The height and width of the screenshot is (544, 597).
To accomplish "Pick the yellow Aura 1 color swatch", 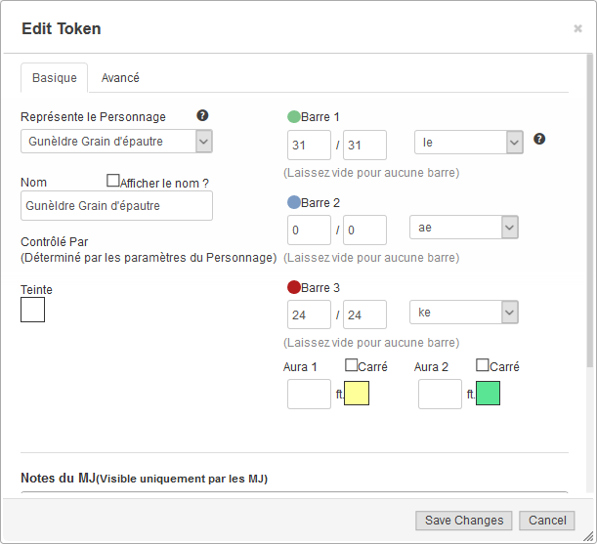I will tap(357, 394).
